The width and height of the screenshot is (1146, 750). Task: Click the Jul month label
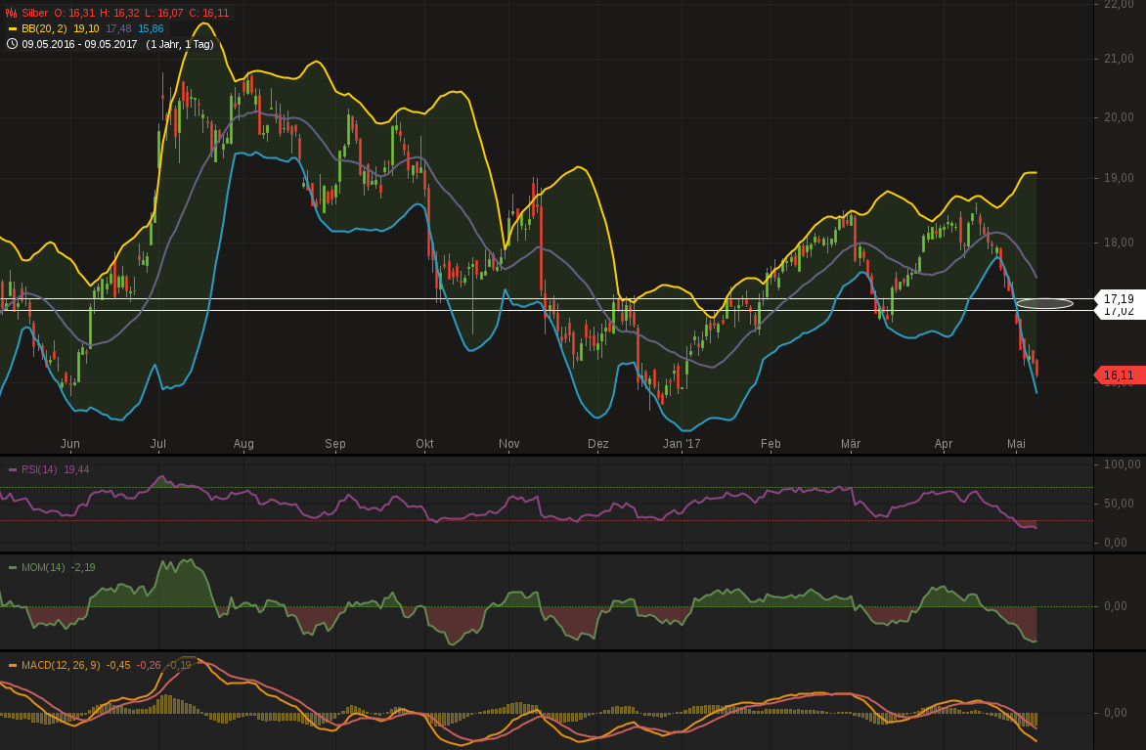pyautogui.click(x=157, y=444)
